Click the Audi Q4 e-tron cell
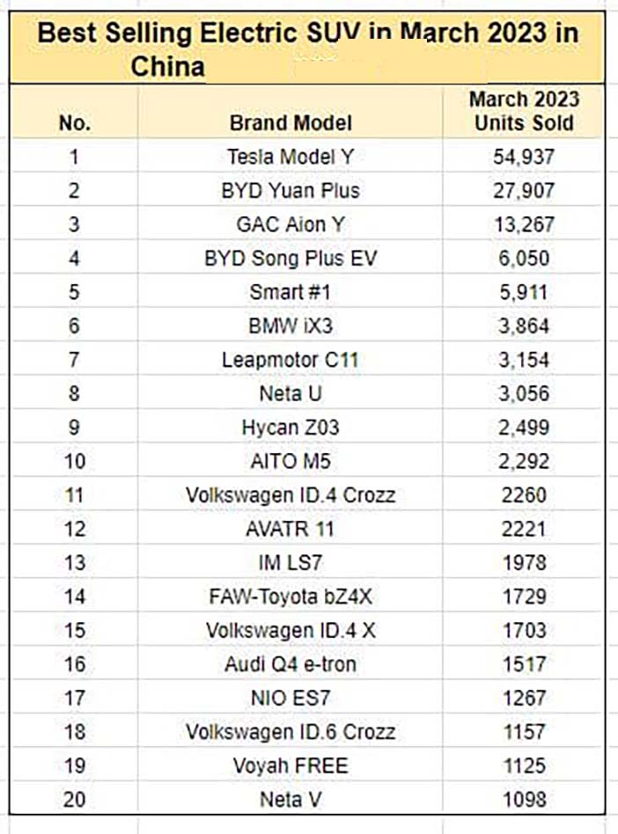Viewport: 618px width, 834px height. (x=291, y=664)
